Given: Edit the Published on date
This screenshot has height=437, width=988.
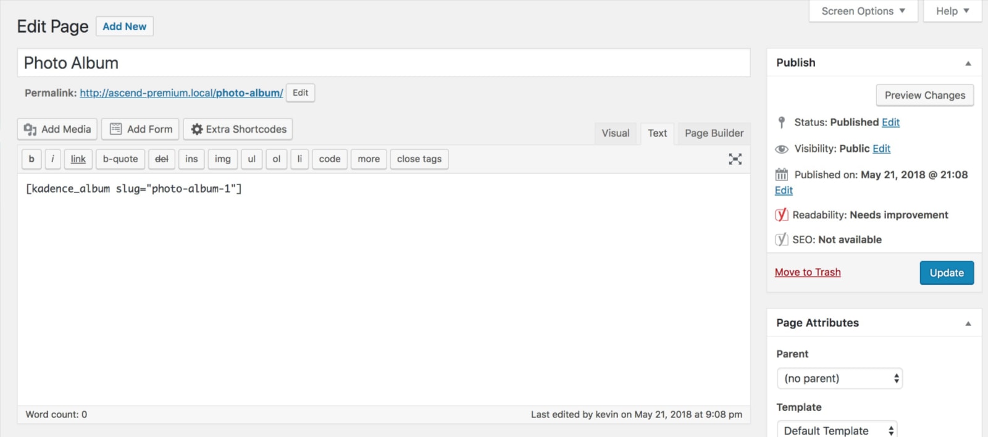Looking at the screenshot, I should coord(784,191).
